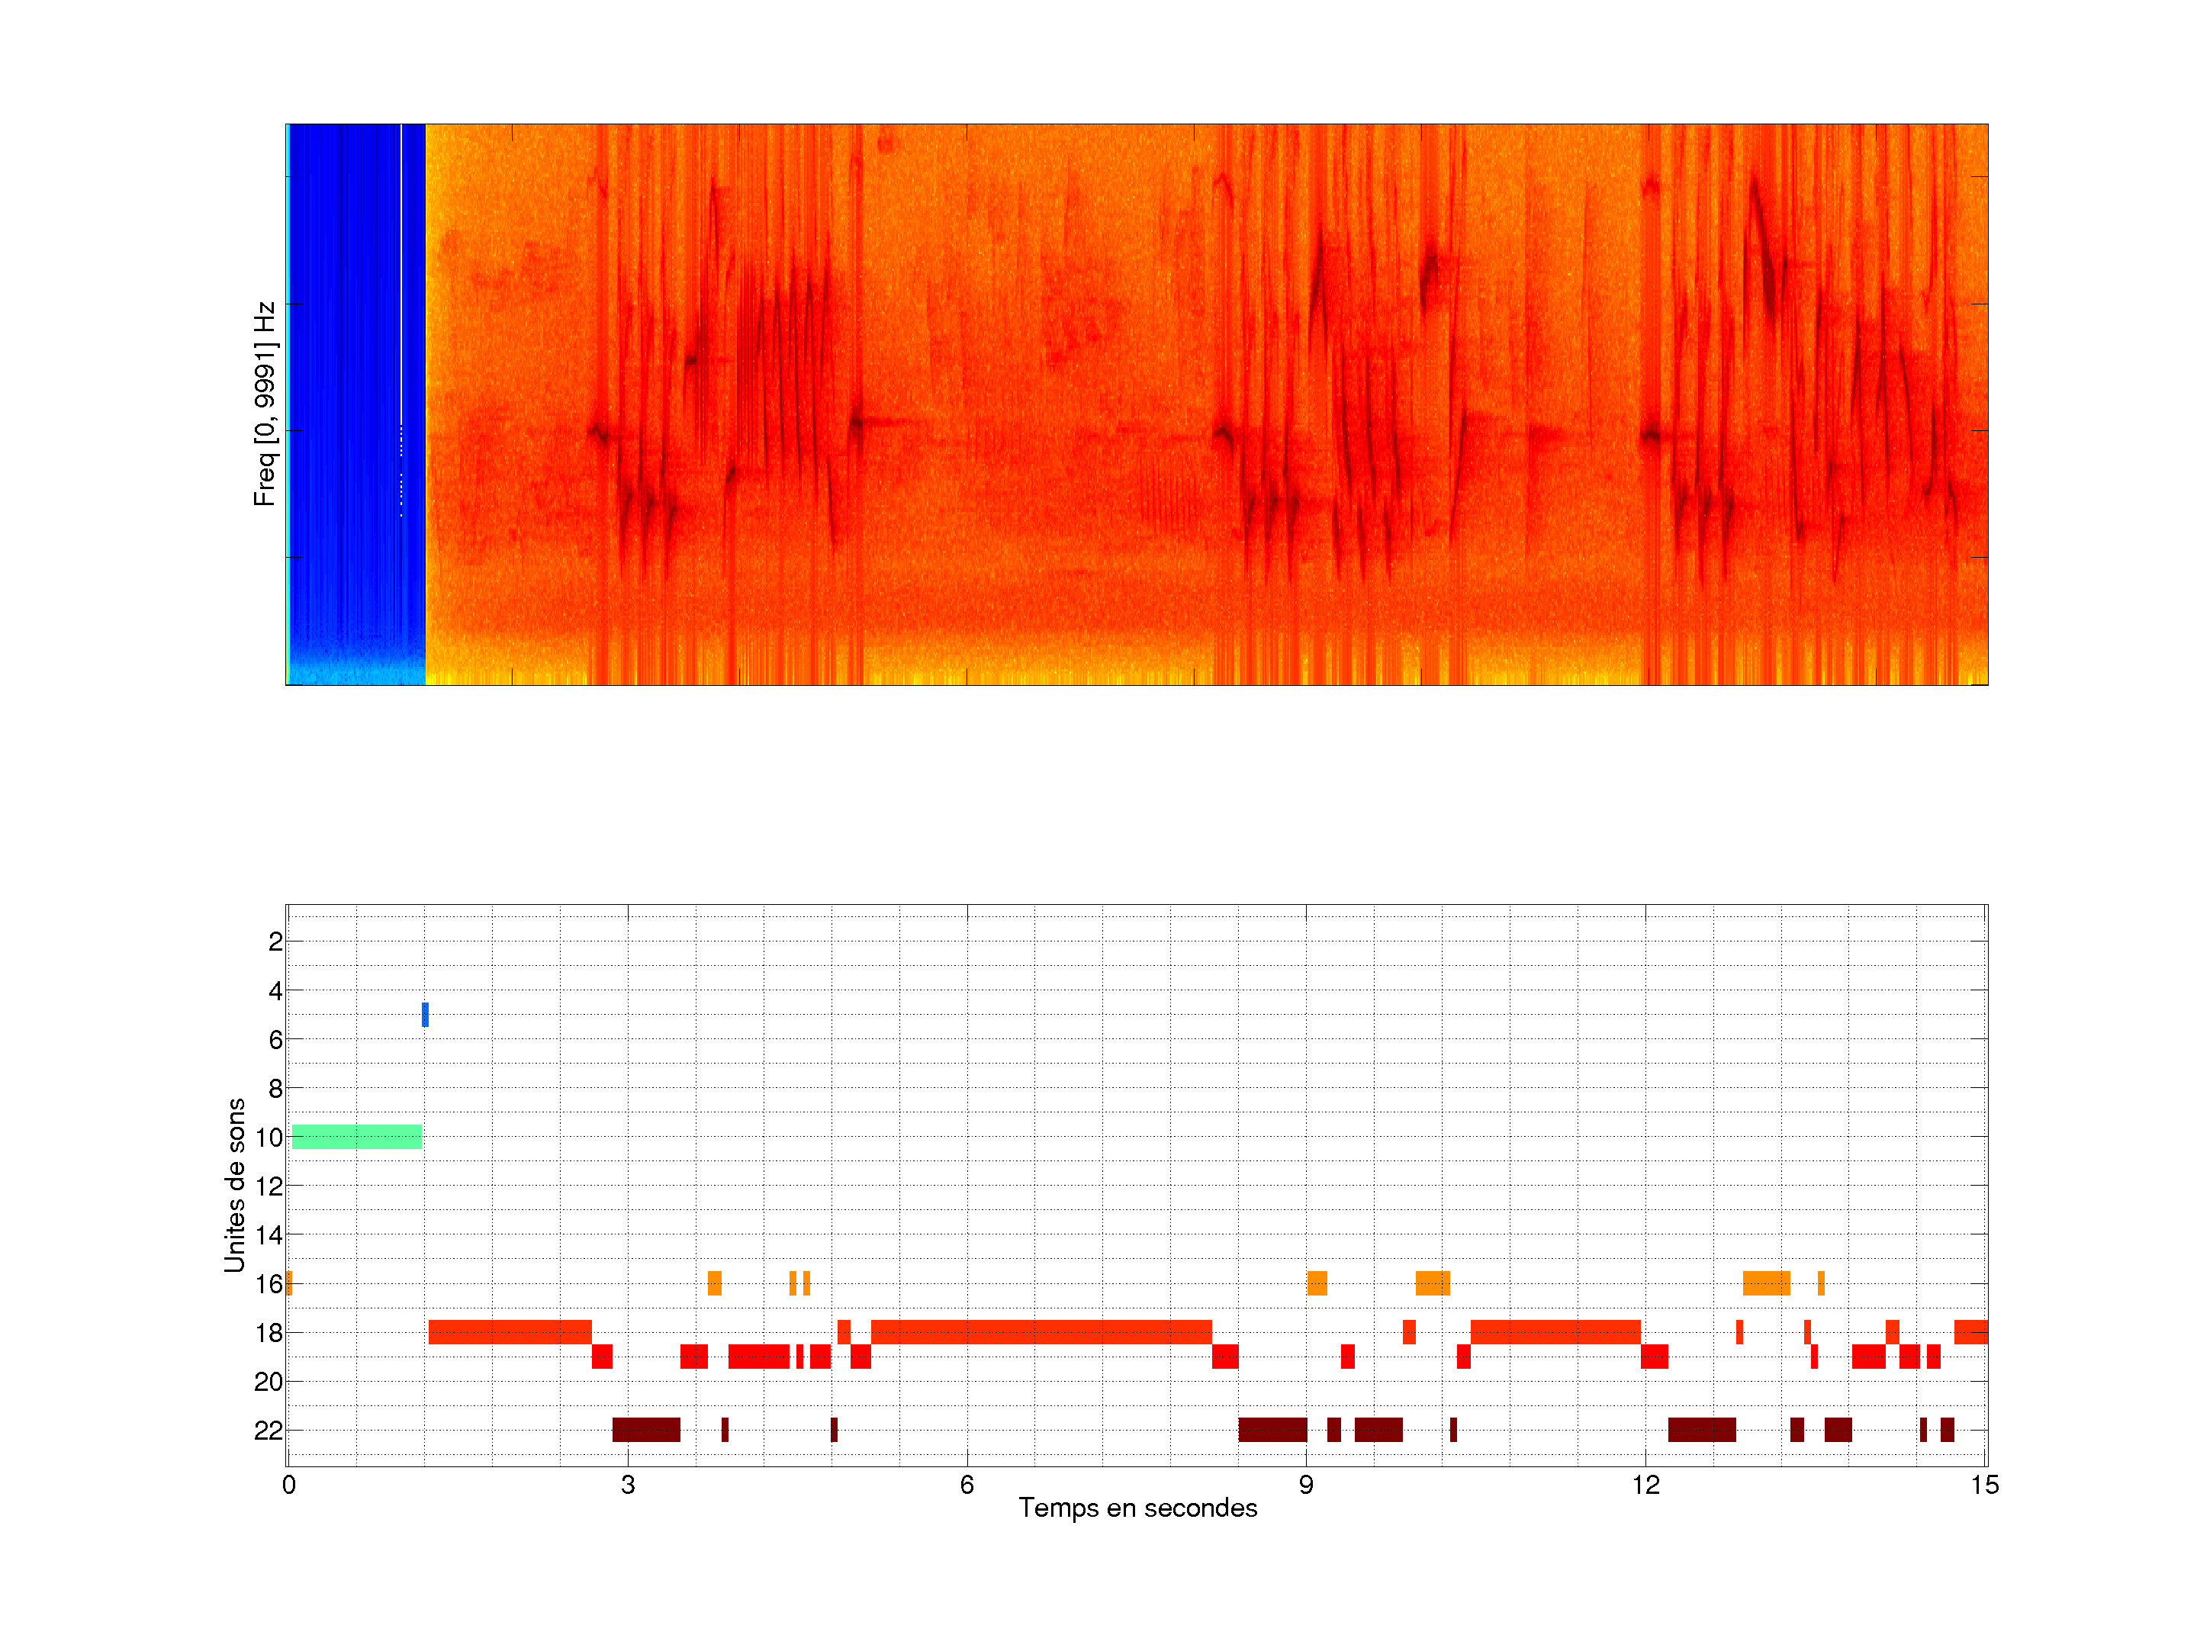Click the orange unit 16 bar at 9 seconds

1317,1283
